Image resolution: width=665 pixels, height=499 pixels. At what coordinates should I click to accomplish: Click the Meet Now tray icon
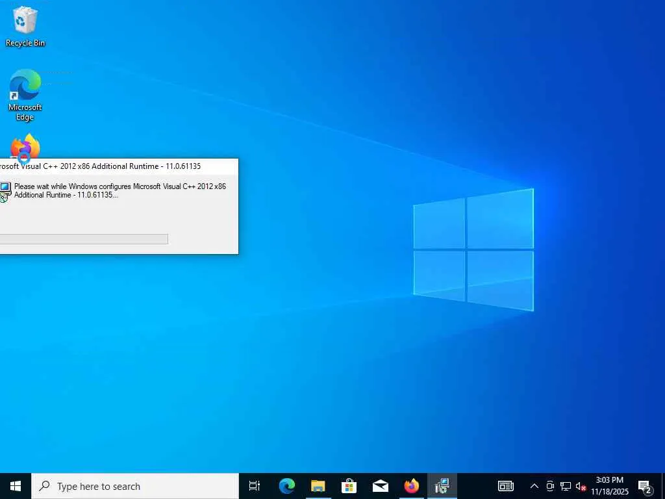pos(550,486)
